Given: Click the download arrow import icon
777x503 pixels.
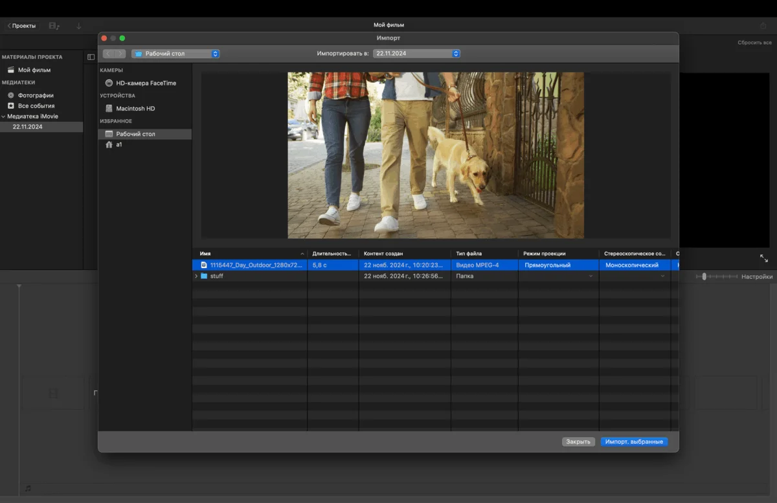Looking at the screenshot, I should click(79, 26).
